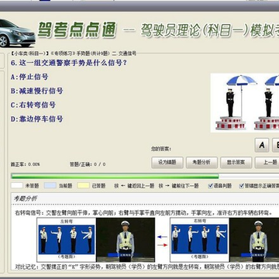Click the car logo icon in header
The width and height of the screenshot is (279, 279).
click(x=17, y=33)
